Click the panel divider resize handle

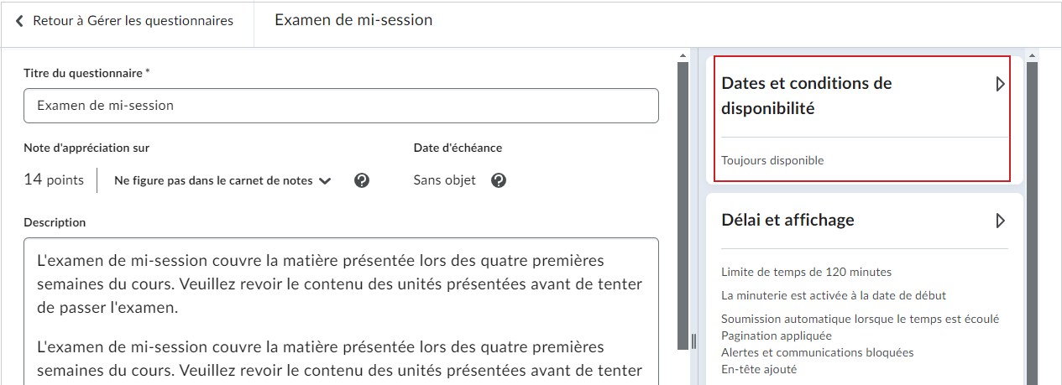(x=694, y=341)
